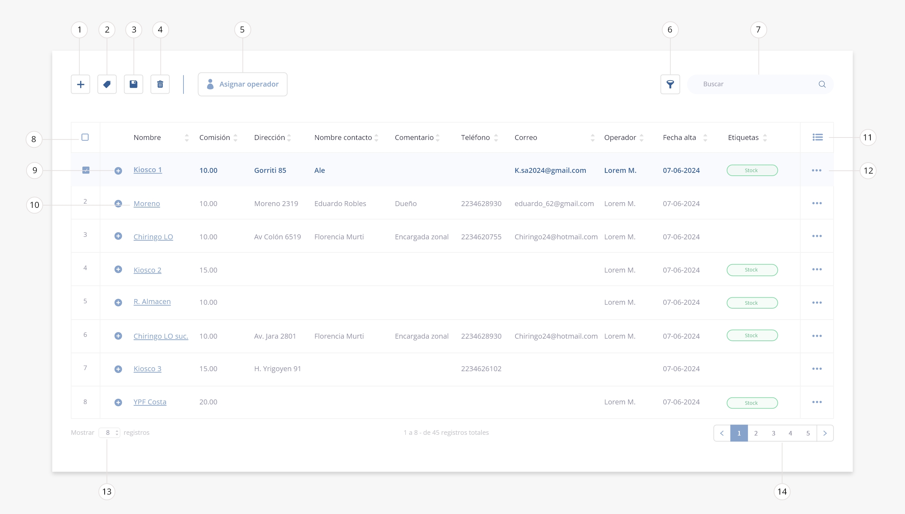Open the filter funnel button
Viewport: 905px width, 514px height.
click(x=670, y=84)
